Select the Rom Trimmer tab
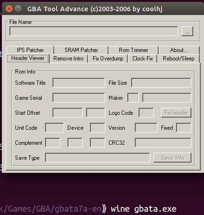204x215 pixels. pos(133,50)
